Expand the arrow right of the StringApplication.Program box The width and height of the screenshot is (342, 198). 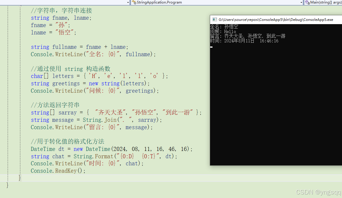point(301,2)
